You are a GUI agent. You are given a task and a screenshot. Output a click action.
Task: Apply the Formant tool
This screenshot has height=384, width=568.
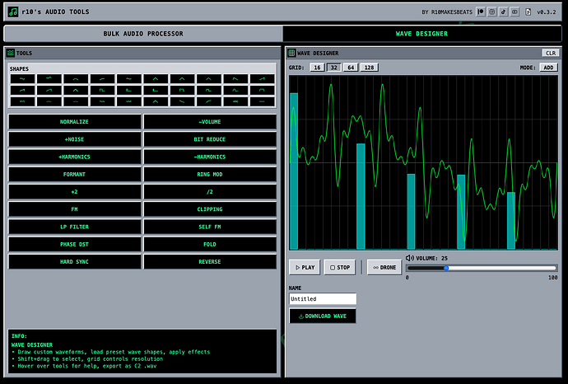(74, 175)
